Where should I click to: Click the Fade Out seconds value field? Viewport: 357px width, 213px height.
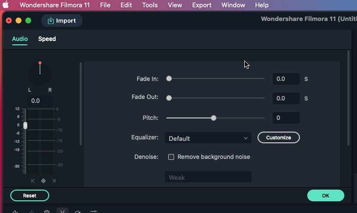pos(286,98)
